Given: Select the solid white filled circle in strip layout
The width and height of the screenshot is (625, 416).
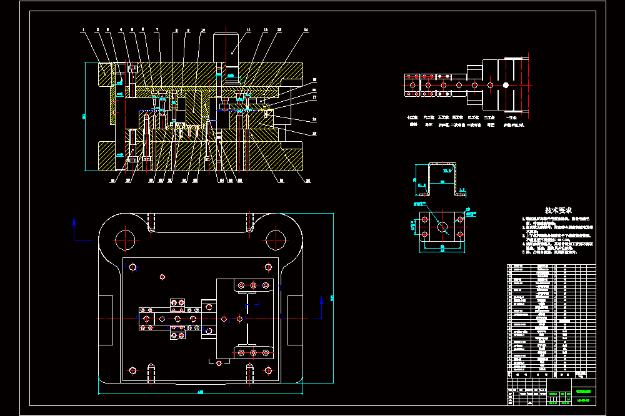Looking at the screenshot, I should pyautogui.click(x=506, y=85).
